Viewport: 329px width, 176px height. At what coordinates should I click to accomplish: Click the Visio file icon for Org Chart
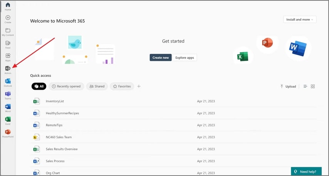coord(37,173)
